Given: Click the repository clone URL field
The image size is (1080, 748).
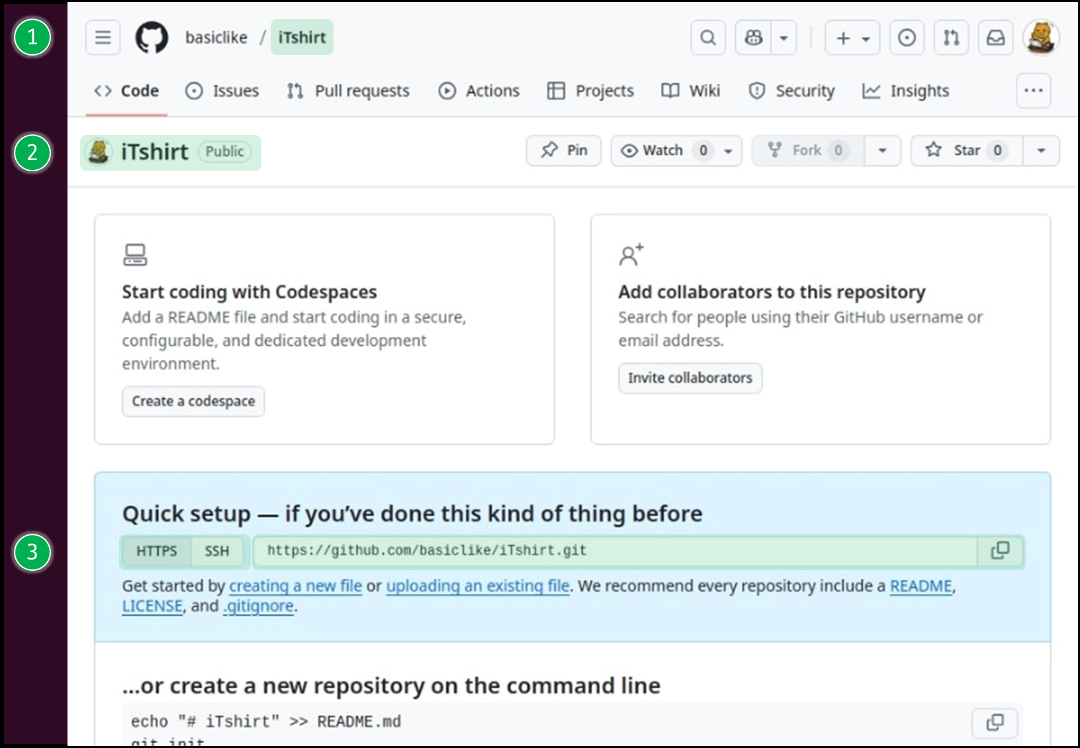Looking at the screenshot, I should (x=615, y=552).
